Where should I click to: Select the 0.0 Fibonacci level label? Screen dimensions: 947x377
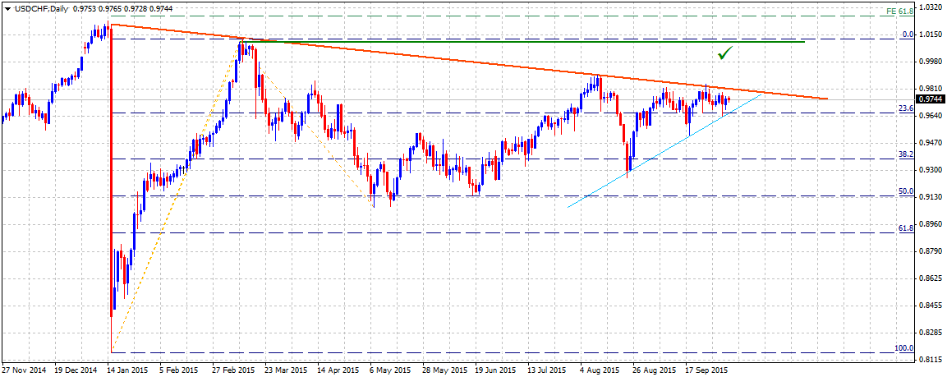[x=907, y=34]
